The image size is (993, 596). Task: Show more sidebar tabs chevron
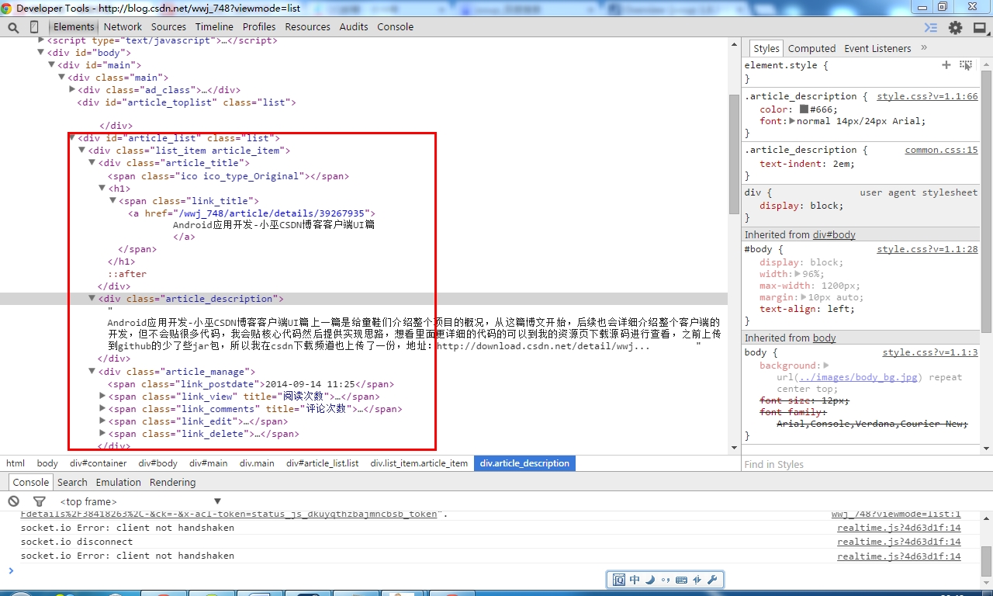(924, 48)
